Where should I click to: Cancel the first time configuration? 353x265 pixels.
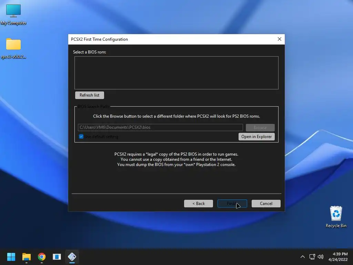point(266,204)
